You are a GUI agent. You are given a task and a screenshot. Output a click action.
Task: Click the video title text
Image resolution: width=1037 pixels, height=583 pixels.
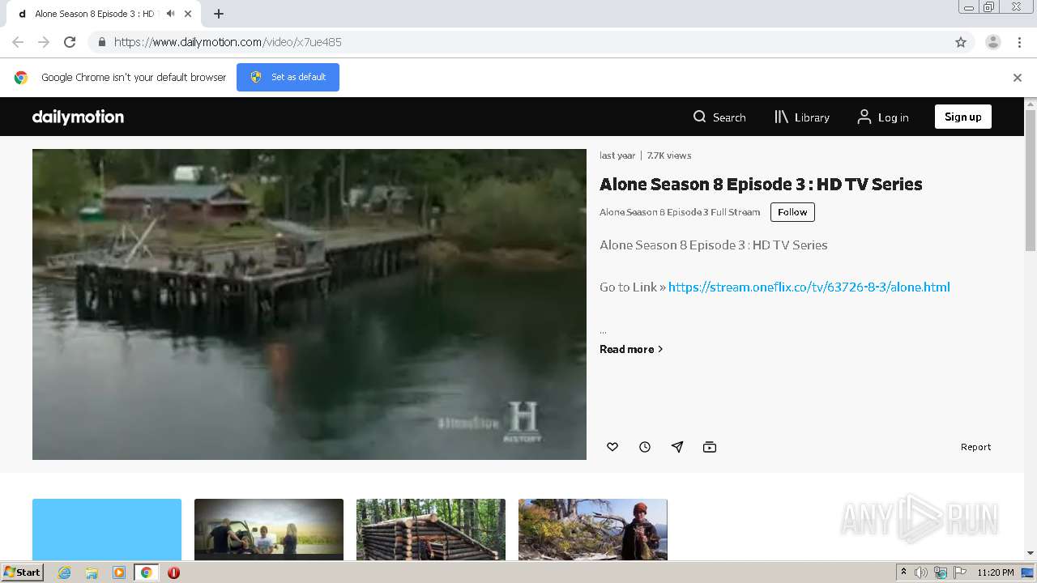[761, 185]
